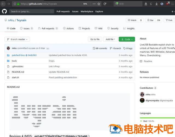Click the 90% zoom level indicator
Viewport: 175px width, 137px height.
coord(85,4)
